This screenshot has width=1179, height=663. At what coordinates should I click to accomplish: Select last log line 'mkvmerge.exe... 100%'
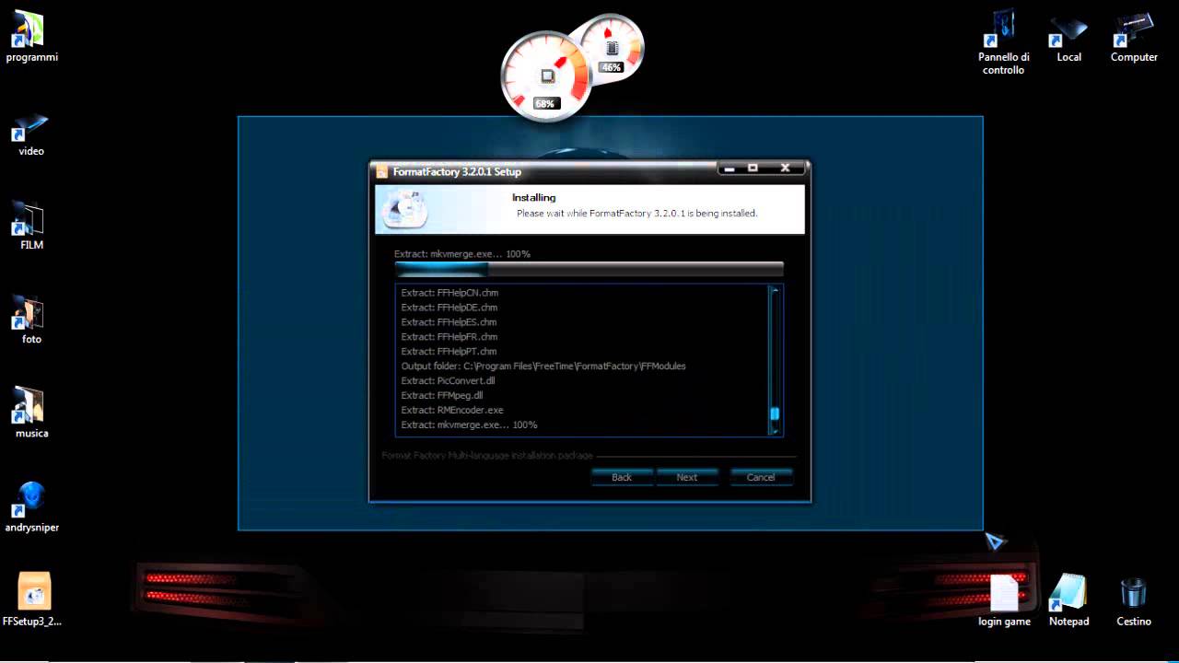pyautogui.click(x=469, y=425)
